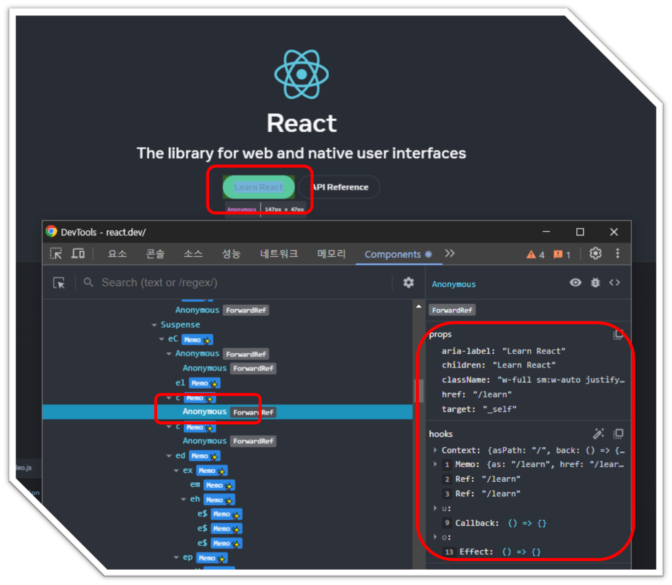This screenshot has width=672, height=585.
Task: Click the React logo on the page
Action: click(302, 74)
